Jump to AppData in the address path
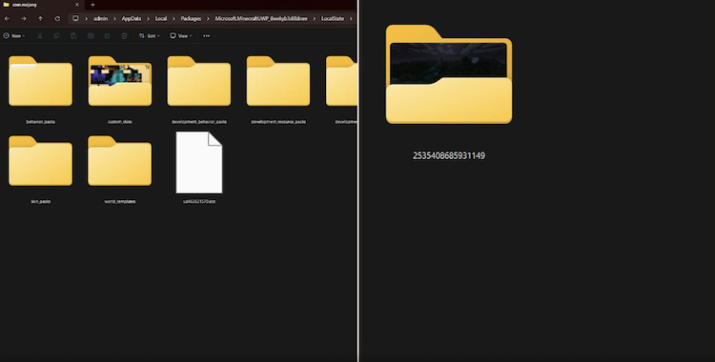The image size is (715, 362). pos(132,19)
